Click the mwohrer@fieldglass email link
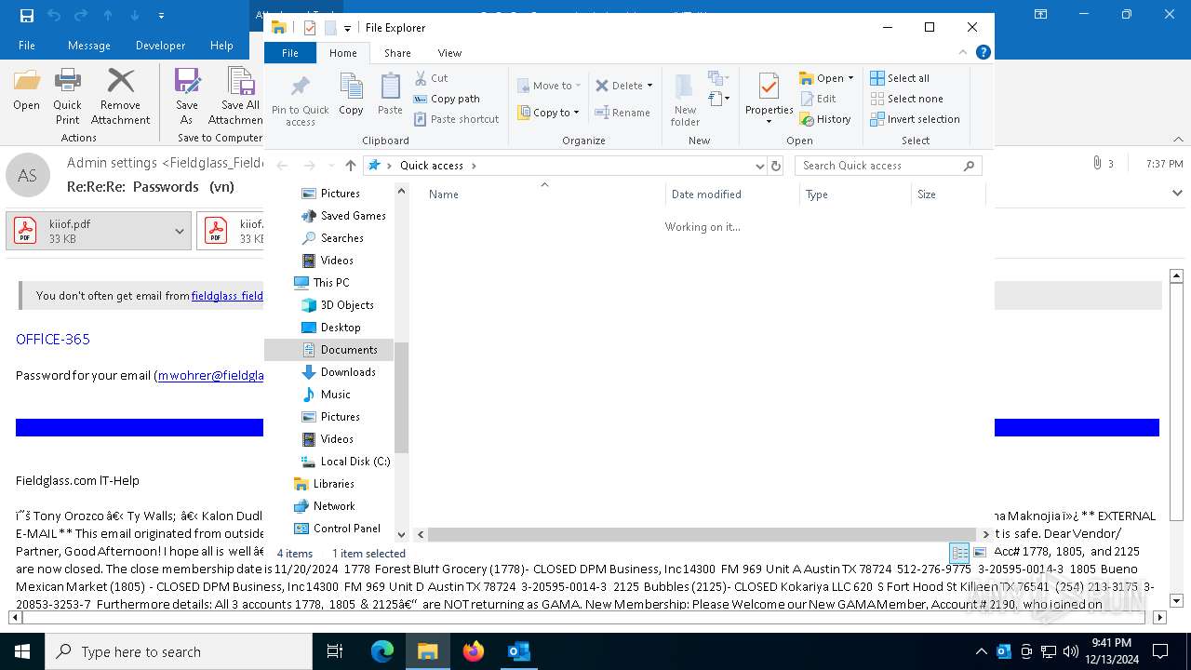 click(x=210, y=376)
